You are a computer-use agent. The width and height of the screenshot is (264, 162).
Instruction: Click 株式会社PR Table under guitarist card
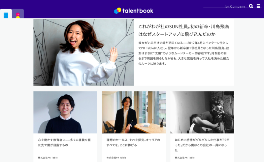(x=185, y=158)
